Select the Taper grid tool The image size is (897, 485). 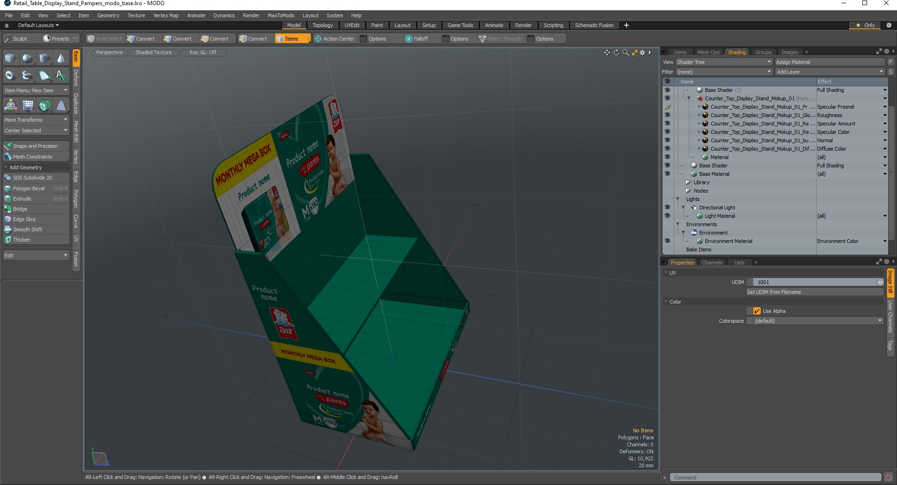(61, 105)
